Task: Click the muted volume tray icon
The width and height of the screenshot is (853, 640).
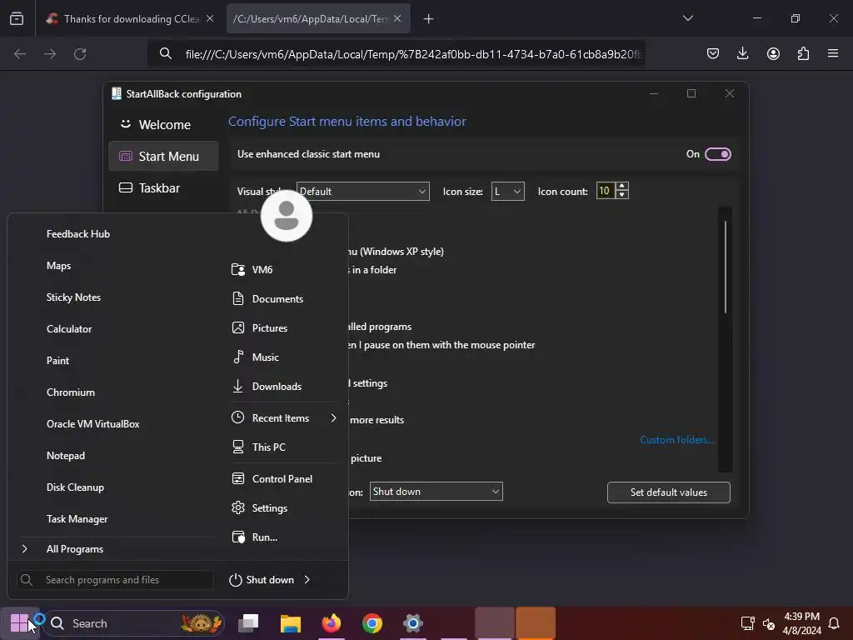Action: click(769, 623)
